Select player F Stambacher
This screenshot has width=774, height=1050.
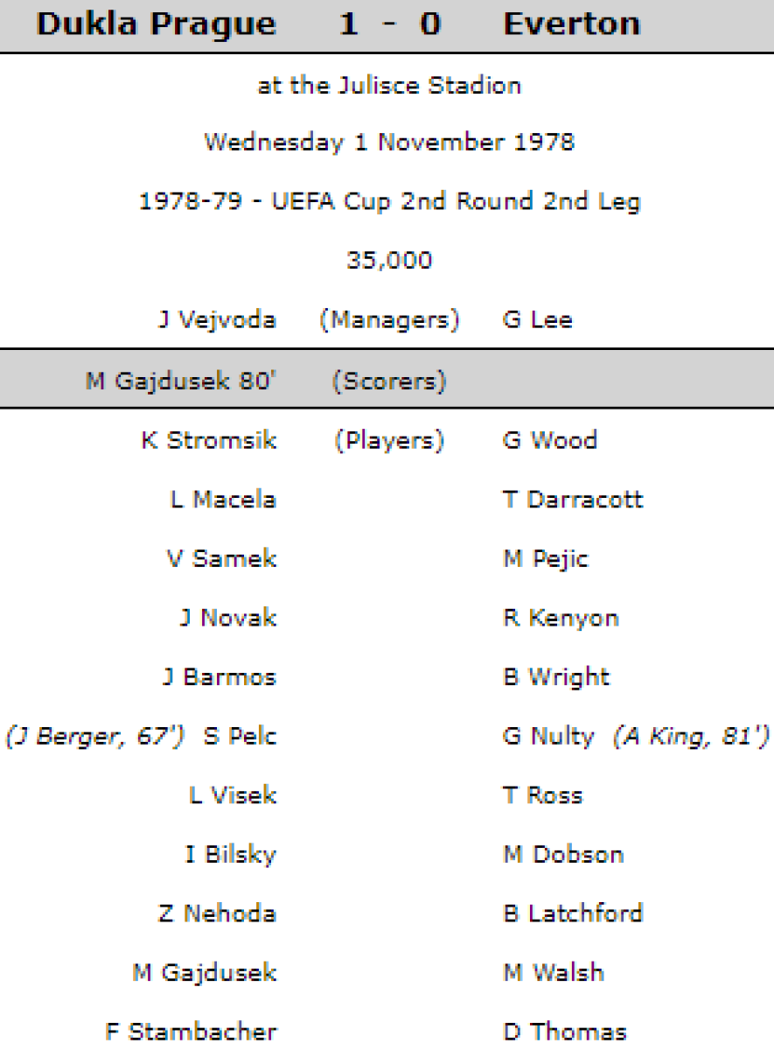point(192,1032)
